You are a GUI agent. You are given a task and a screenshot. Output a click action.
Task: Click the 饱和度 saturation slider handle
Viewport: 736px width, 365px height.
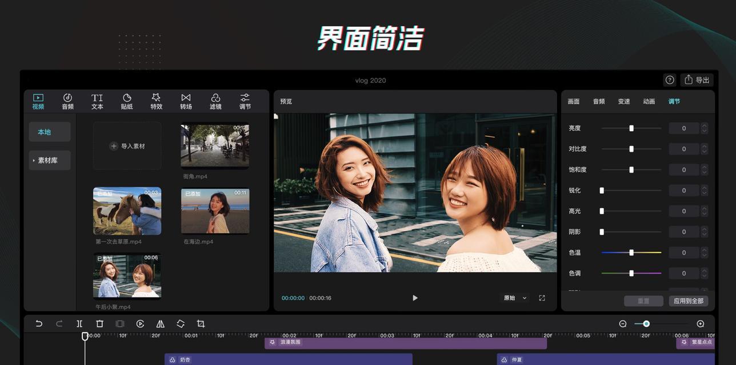tap(631, 169)
